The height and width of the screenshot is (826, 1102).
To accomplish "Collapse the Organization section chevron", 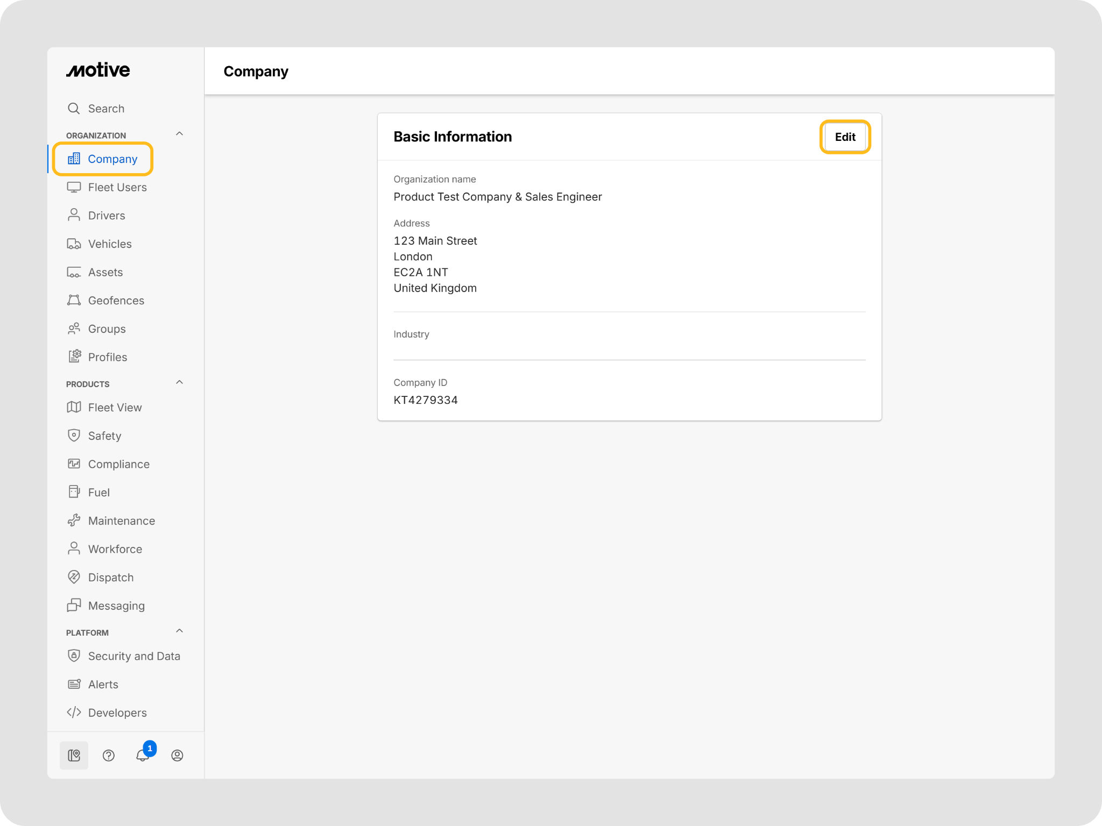I will [x=180, y=134].
